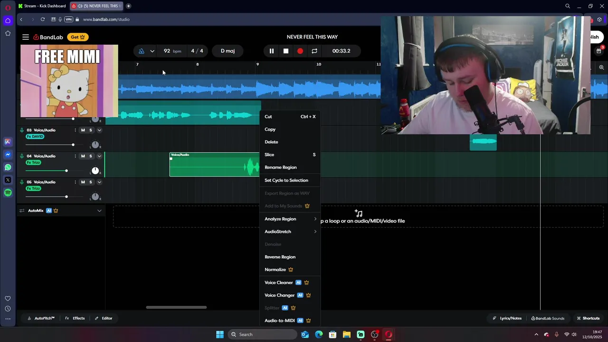The height and width of the screenshot is (342, 608).
Task: Open the Analyze Region submenu
Action: pyautogui.click(x=290, y=219)
